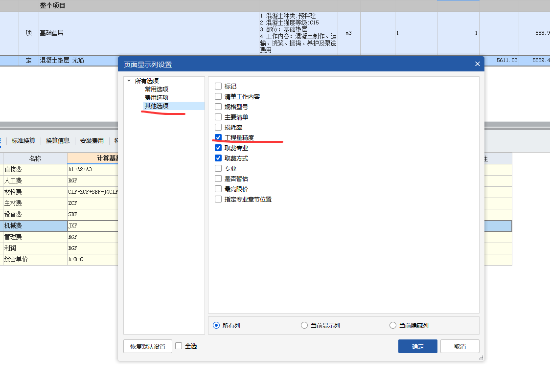Screen dimensions: 550x381
Task: Choose the 当前隐藏列 radio option
Action: pos(393,325)
